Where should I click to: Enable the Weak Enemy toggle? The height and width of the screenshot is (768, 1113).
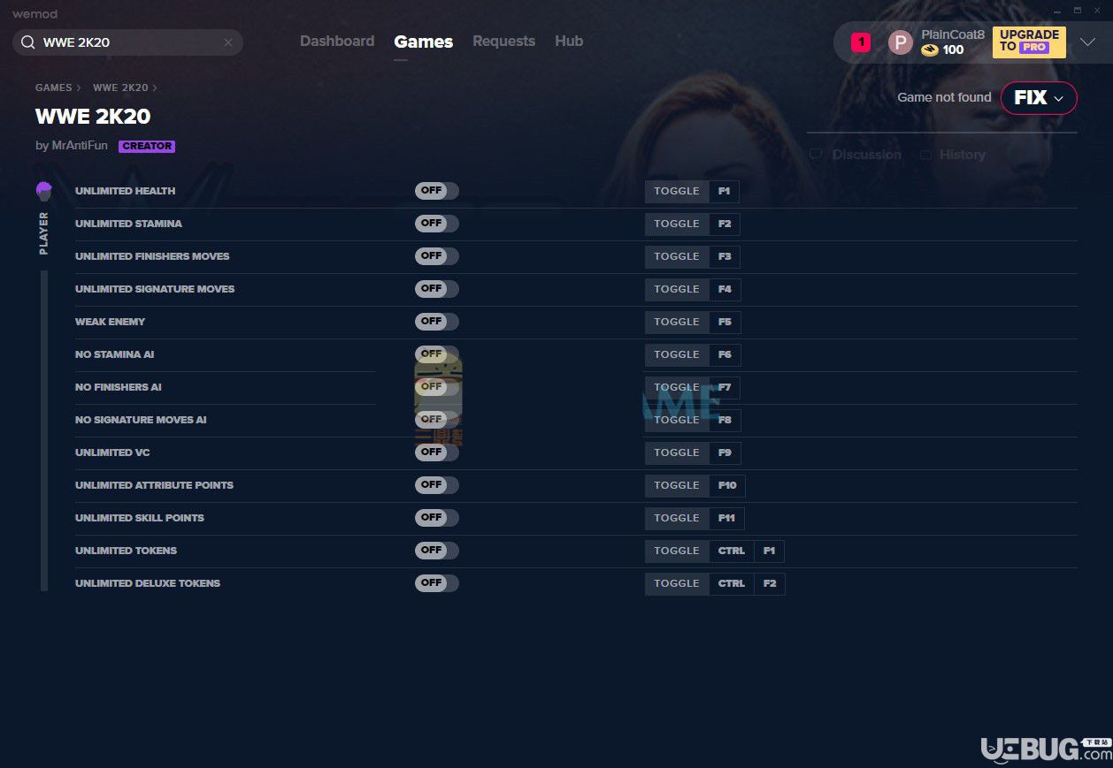pos(437,322)
